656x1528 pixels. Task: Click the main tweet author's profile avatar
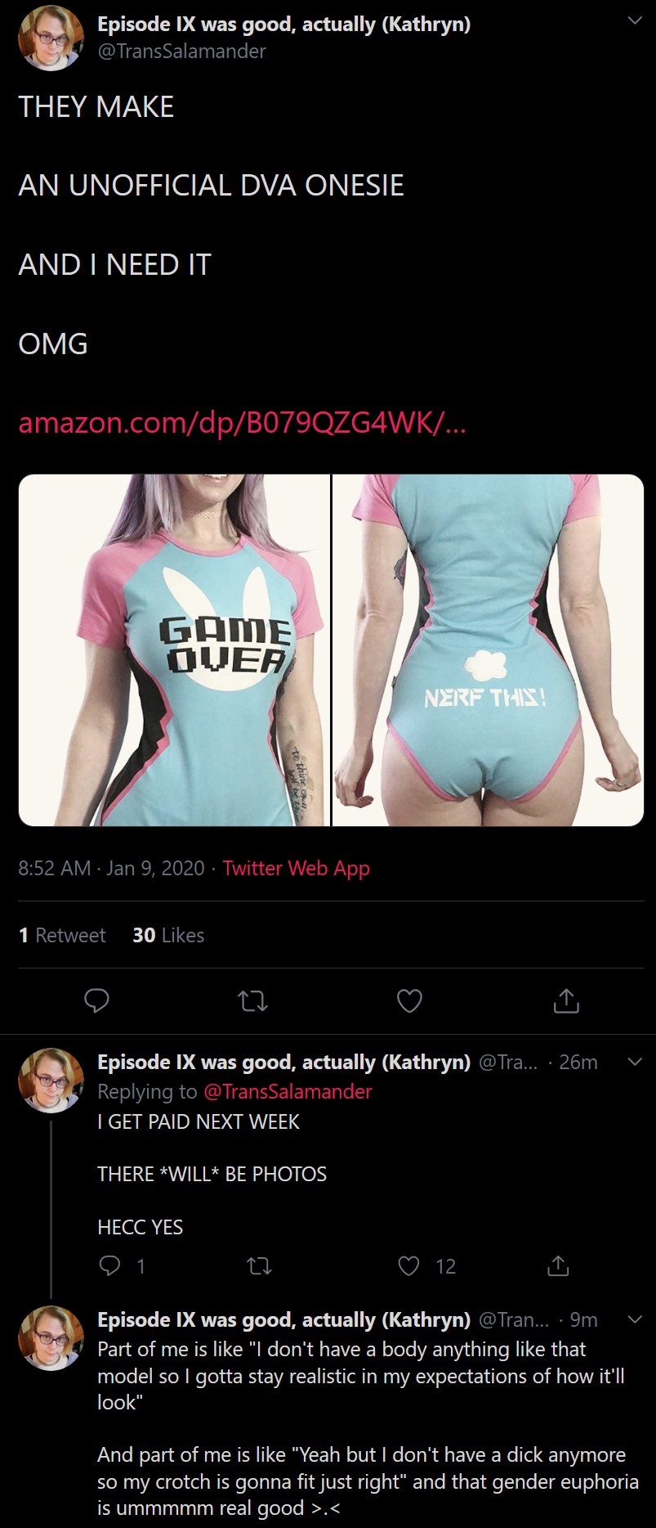(x=51, y=38)
